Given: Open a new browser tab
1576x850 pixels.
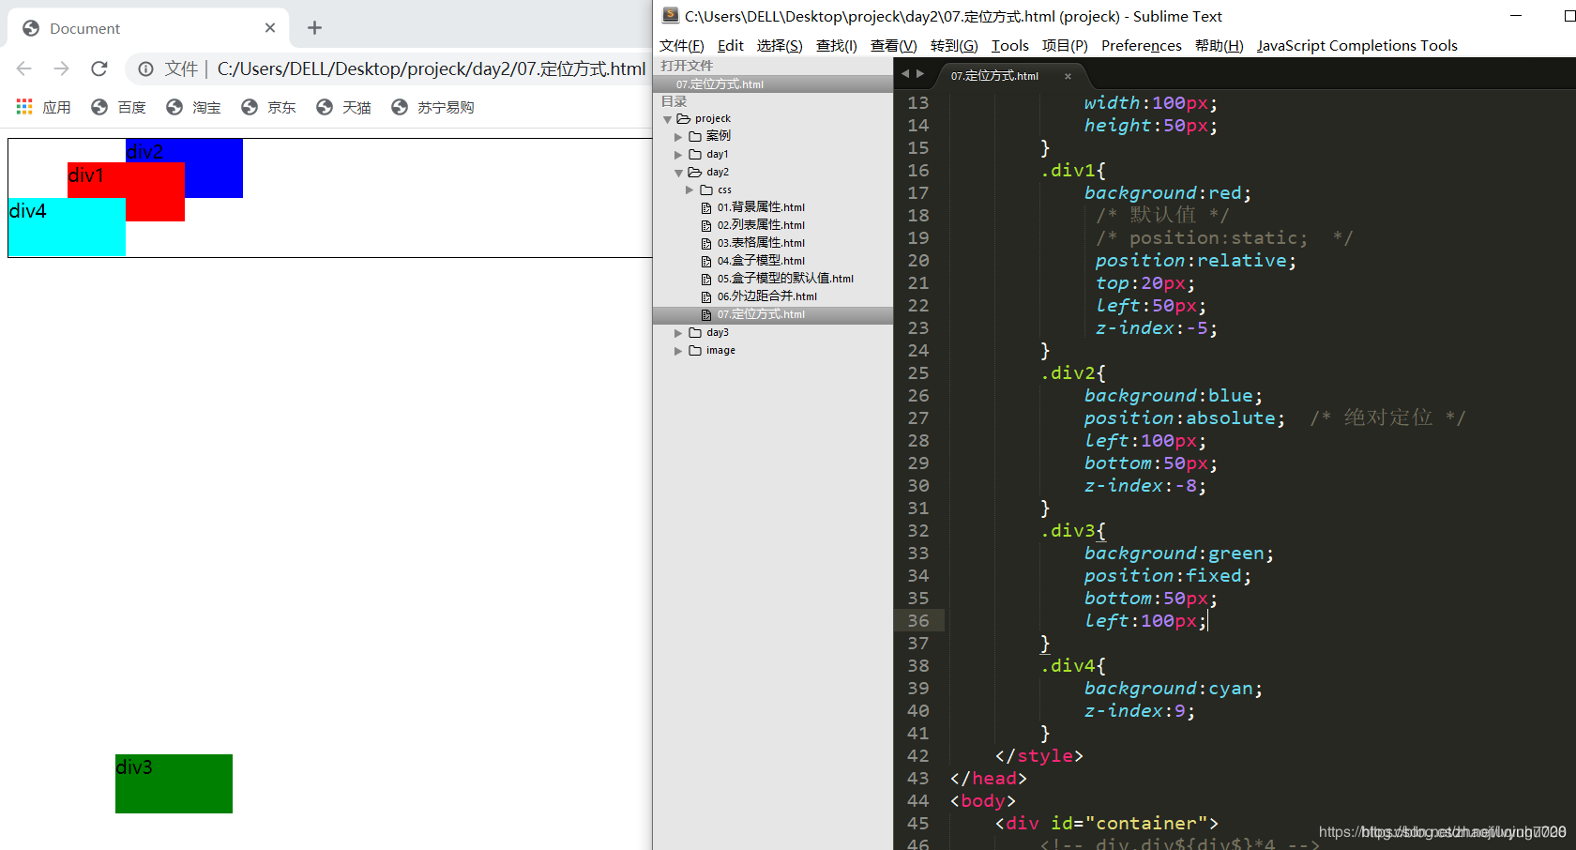Looking at the screenshot, I should point(315,28).
